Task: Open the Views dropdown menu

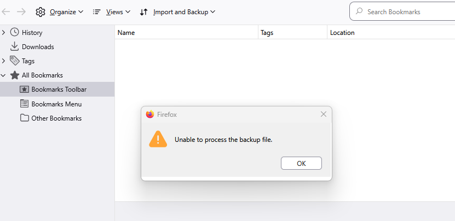Action: click(111, 11)
